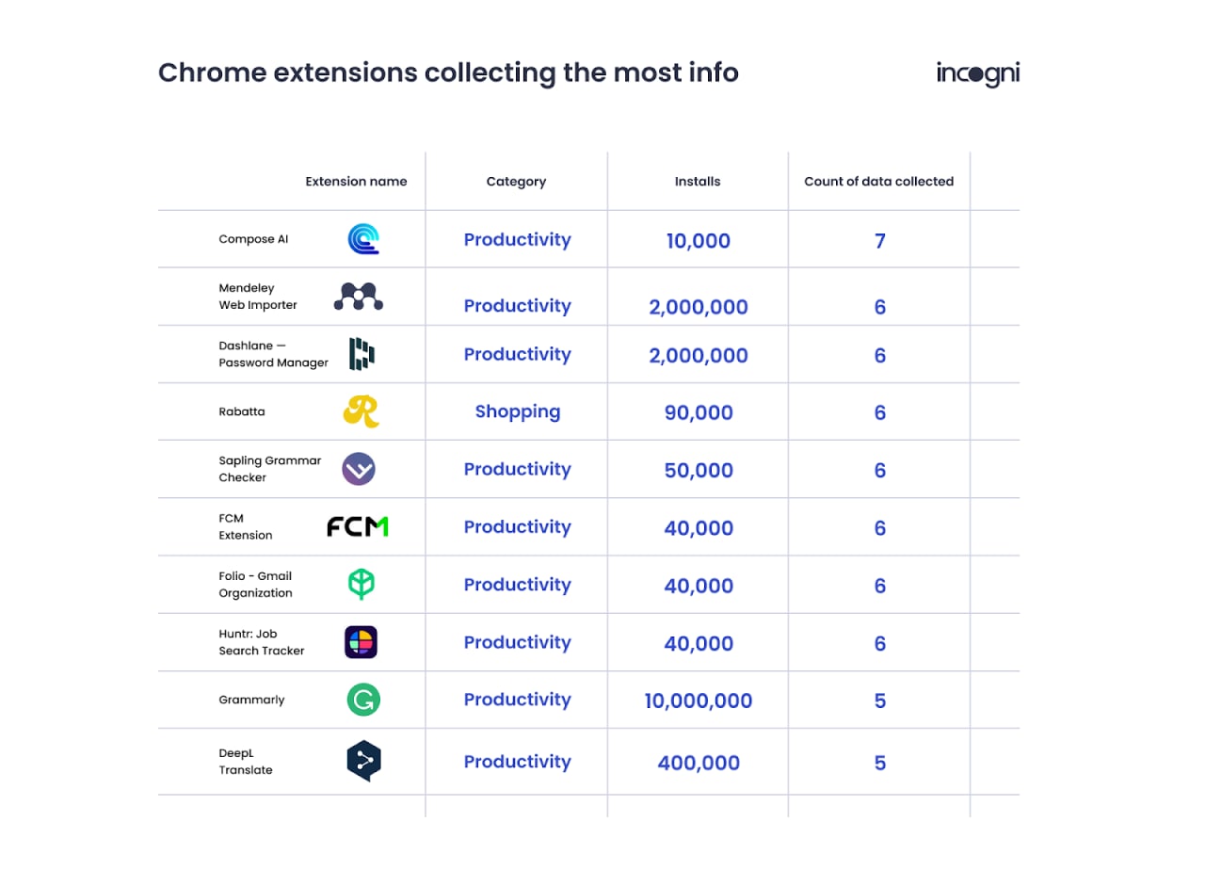Click the Mendeley Web Importer logo
1205x870 pixels.
point(359,298)
